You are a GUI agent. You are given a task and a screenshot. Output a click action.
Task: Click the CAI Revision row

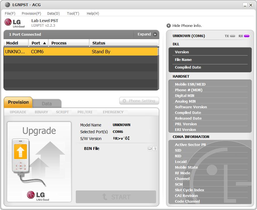210,196
